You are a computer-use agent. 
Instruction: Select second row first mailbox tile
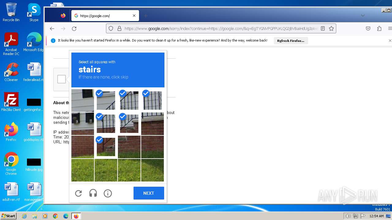(83, 124)
